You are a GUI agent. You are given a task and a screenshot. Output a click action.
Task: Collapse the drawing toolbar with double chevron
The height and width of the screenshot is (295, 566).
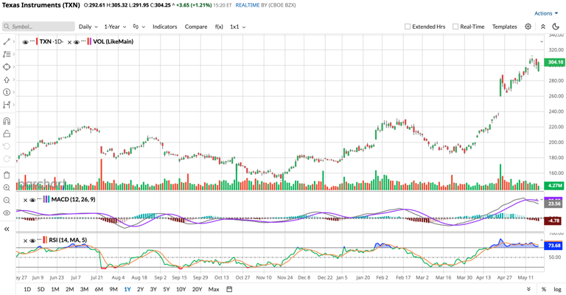click(x=7, y=229)
